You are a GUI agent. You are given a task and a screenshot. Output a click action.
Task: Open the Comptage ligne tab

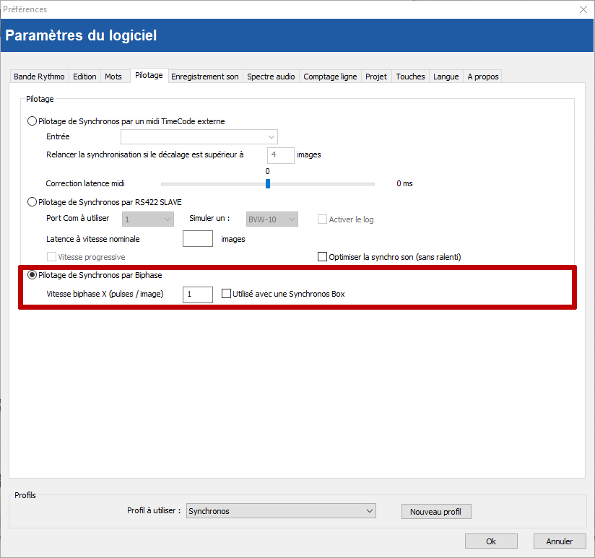tap(330, 77)
